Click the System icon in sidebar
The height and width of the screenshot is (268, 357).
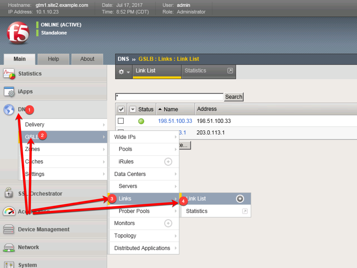(9, 265)
